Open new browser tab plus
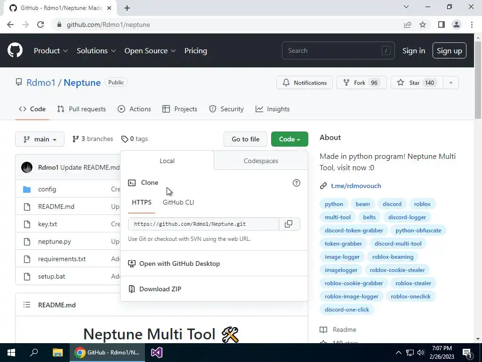Image resolution: width=482 pixels, height=362 pixels. click(127, 8)
